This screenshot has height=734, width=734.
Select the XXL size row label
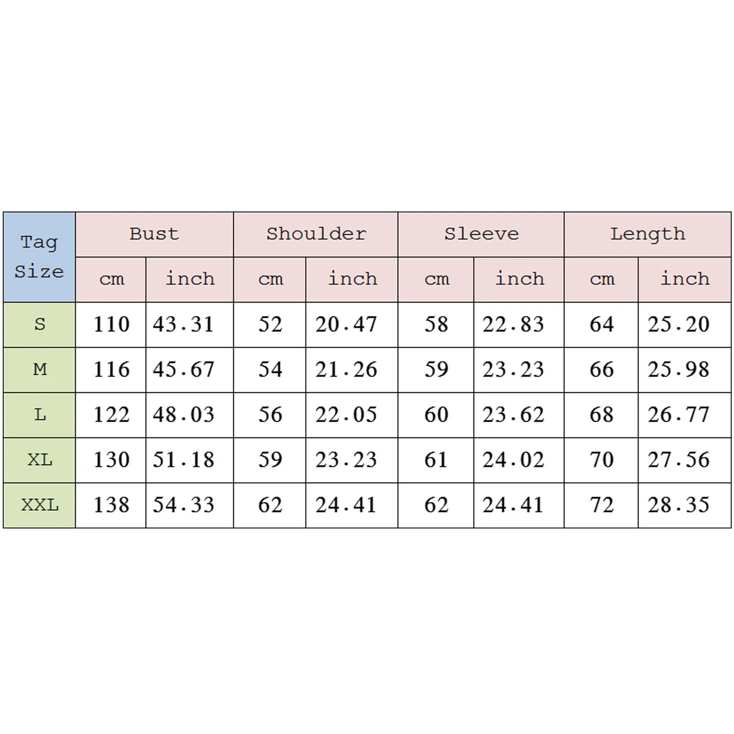(x=39, y=505)
